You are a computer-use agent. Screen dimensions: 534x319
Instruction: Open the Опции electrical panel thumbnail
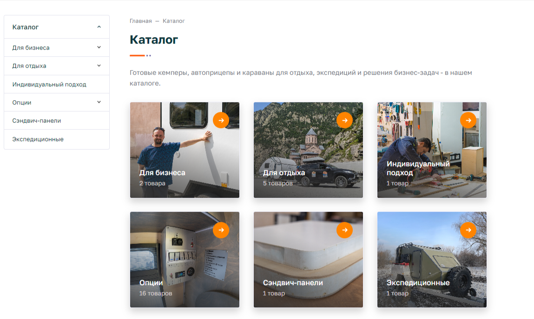coord(185,260)
